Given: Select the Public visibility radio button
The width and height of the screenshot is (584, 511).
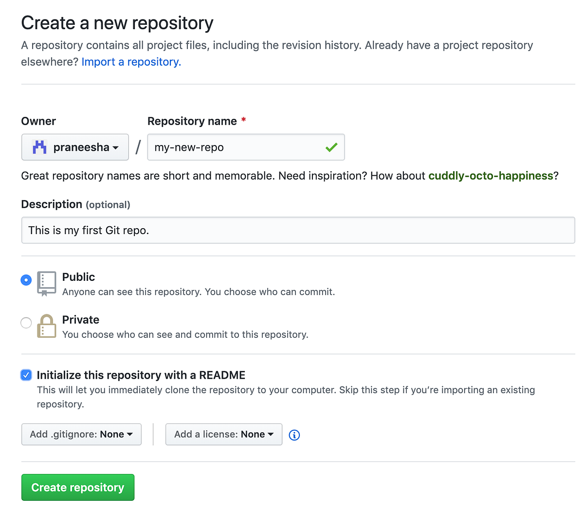Looking at the screenshot, I should [26, 279].
